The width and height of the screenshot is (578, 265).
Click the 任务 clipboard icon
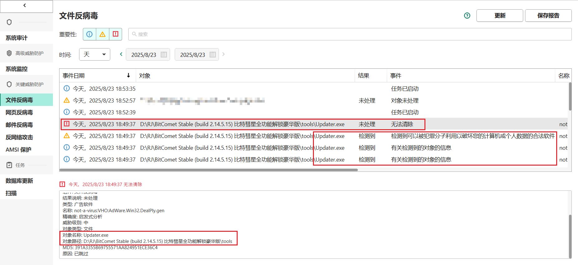tap(9, 165)
